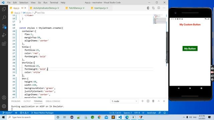Open notifications bell in status bar
214x120 pixels.
pyautogui.click(x=165, y=113)
